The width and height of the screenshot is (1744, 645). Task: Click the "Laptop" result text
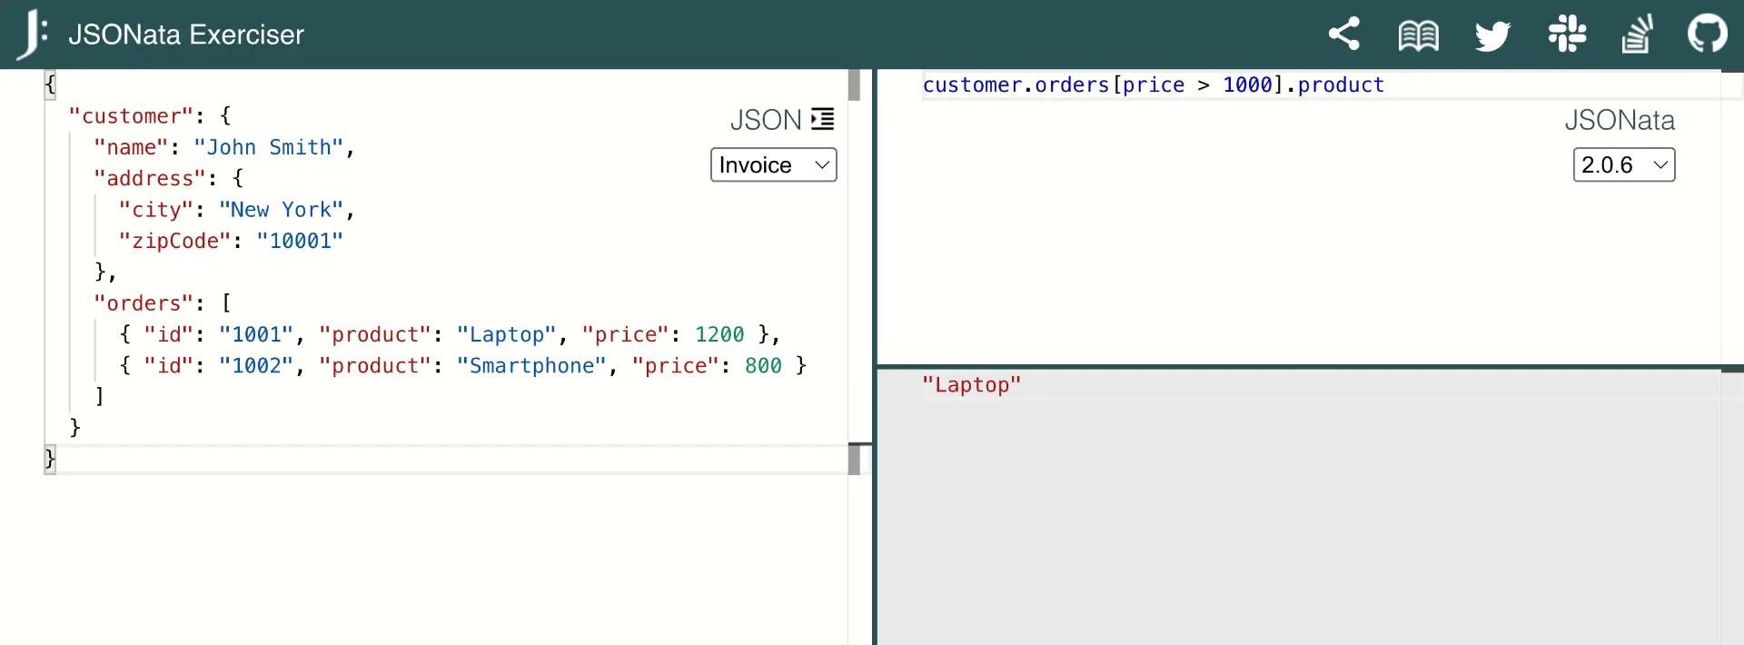coord(972,385)
